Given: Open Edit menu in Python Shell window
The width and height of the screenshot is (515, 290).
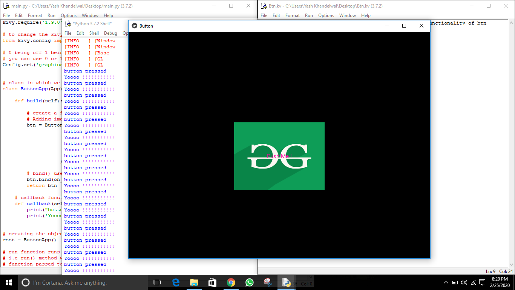Looking at the screenshot, I should click(x=80, y=33).
